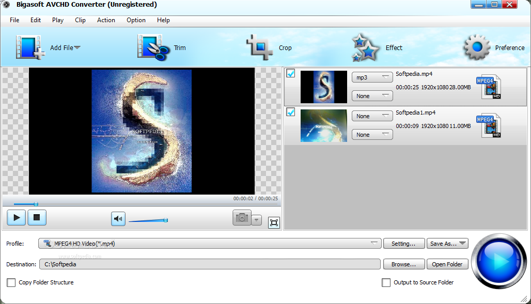Click the Setting... button
The height and width of the screenshot is (304, 531).
pos(404,244)
